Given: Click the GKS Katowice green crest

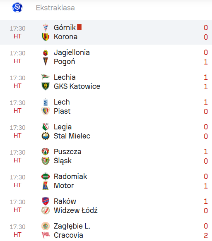Looking at the screenshot, I should coord(46,86).
